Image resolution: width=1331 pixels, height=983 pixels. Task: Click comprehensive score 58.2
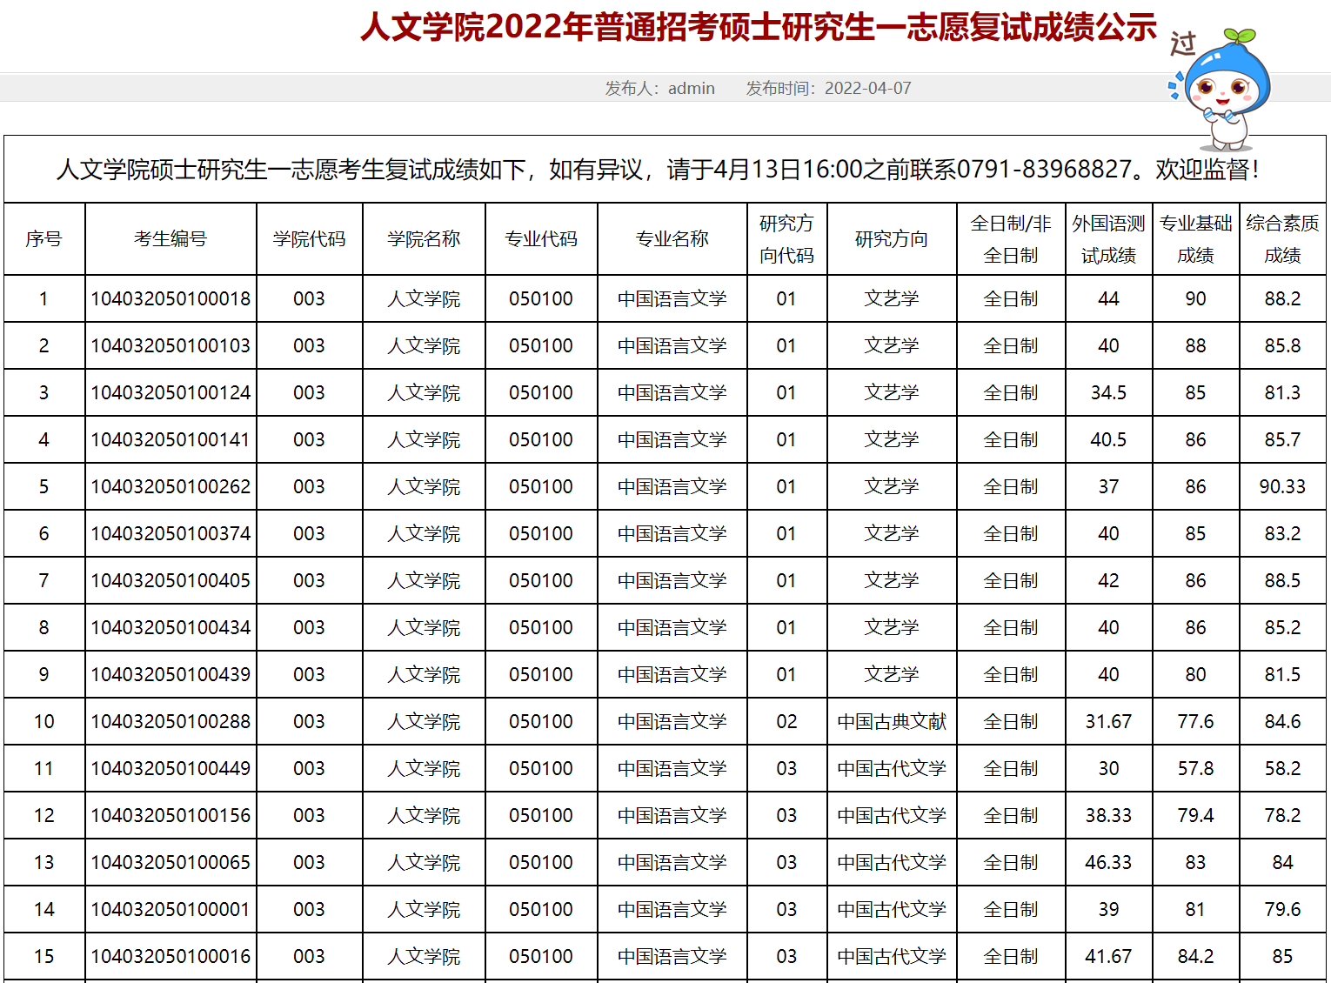(x=1283, y=769)
